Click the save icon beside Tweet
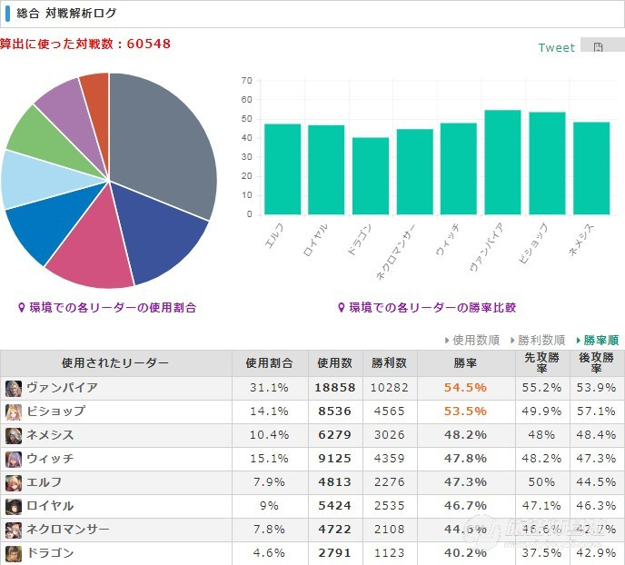 click(598, 47)
